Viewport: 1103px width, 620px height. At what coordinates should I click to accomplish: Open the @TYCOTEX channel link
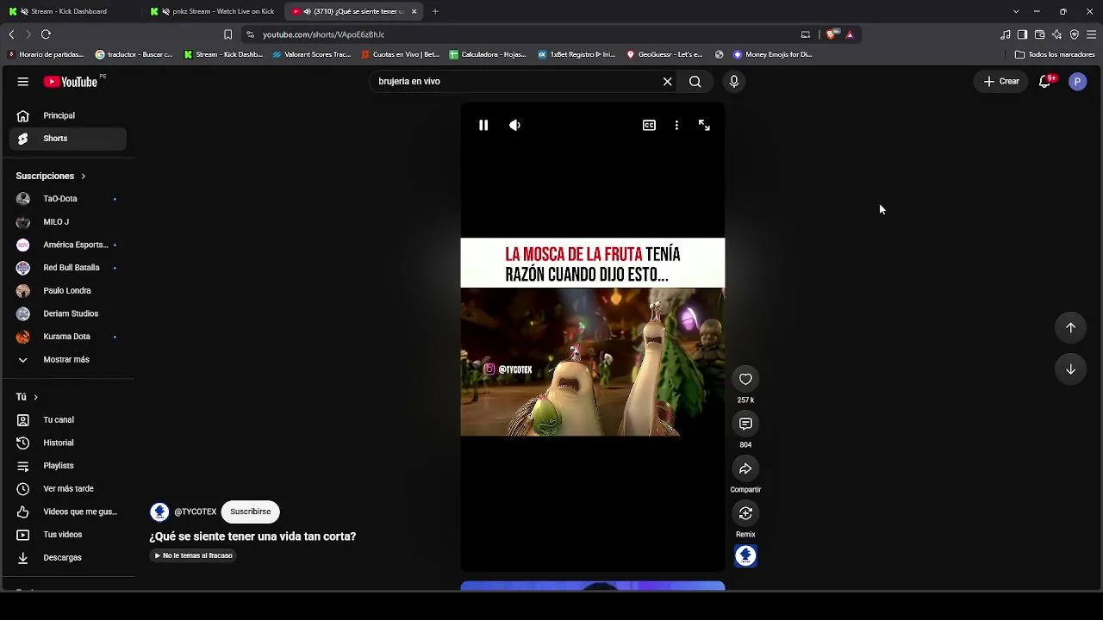pyautogui.click(x=196, y=512)
